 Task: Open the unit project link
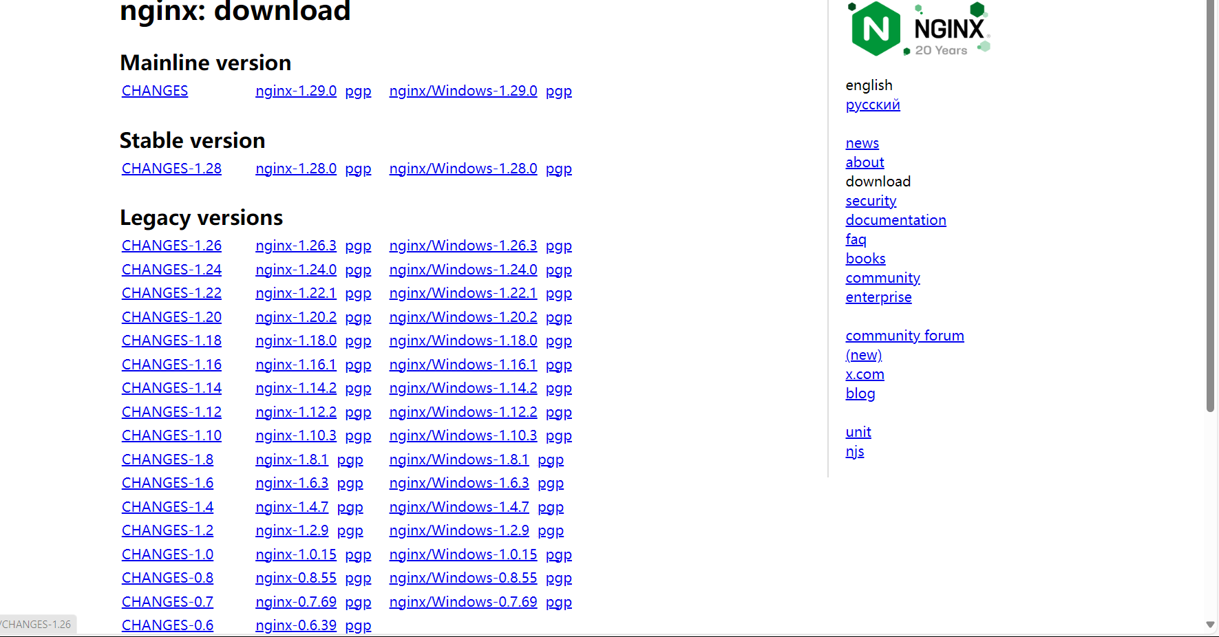point(858,432)
